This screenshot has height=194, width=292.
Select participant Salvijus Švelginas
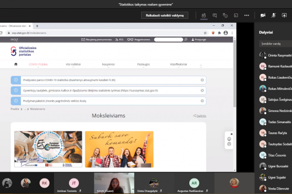click(275, 100)
